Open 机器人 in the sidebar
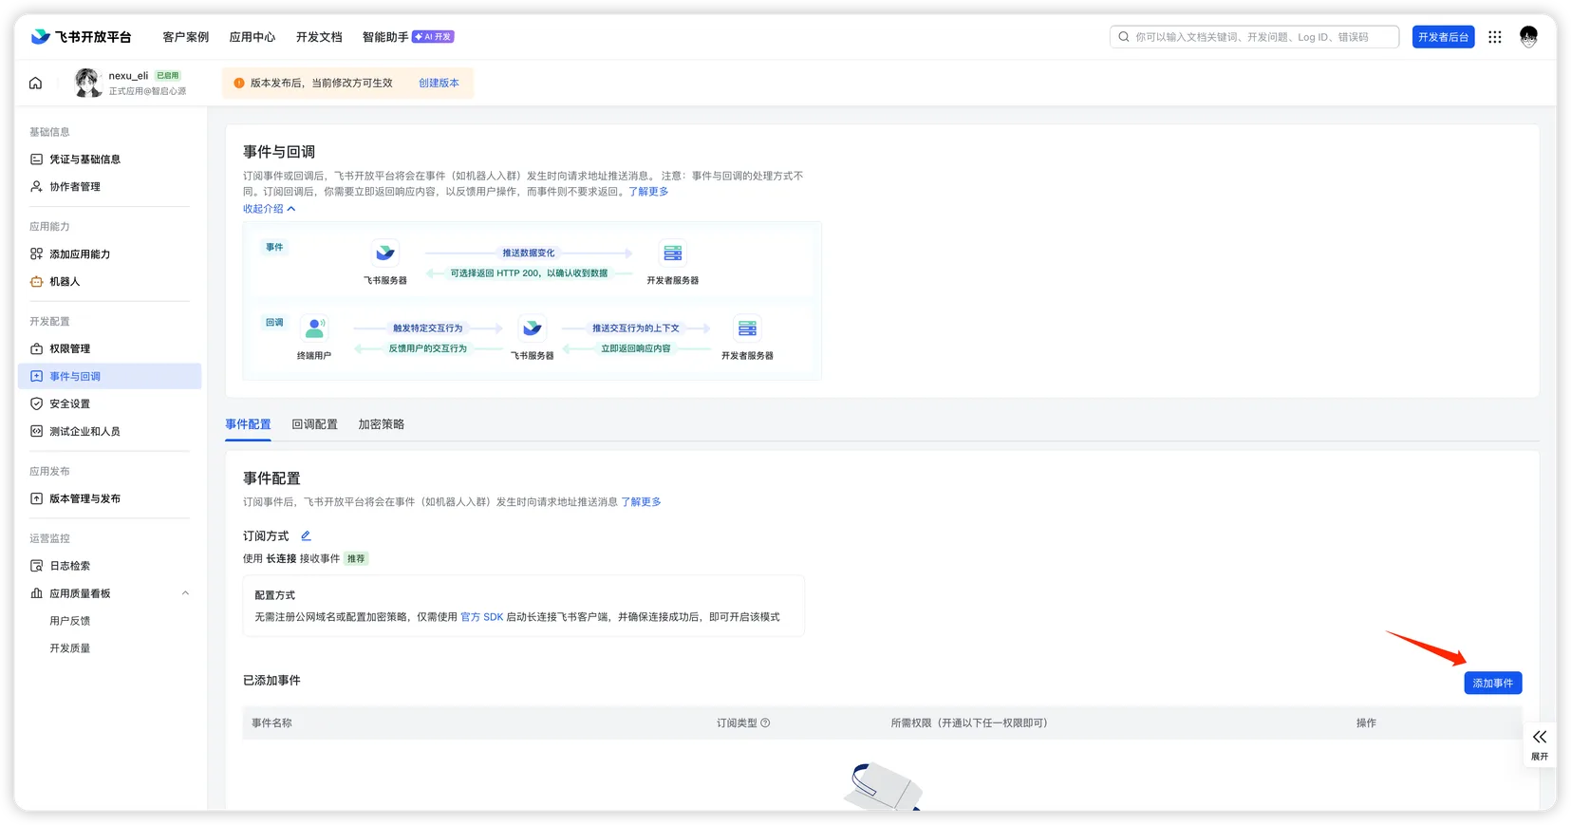The width and height of the screenshot is (1571, 825). (x=65, y=282)
